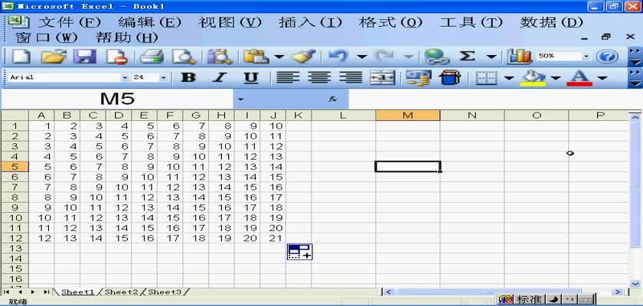Apply the yellow fill color bucket
Viewport: 643px width, 306px height.
[x=533, y=77]
